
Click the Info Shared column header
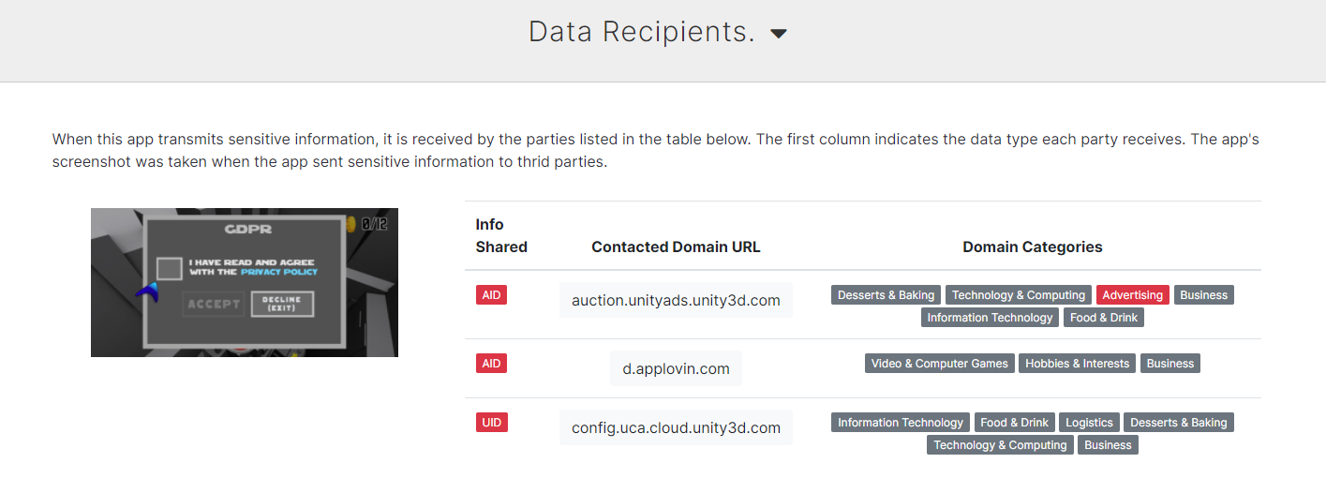pyautogui.click(x=501, y=236)
